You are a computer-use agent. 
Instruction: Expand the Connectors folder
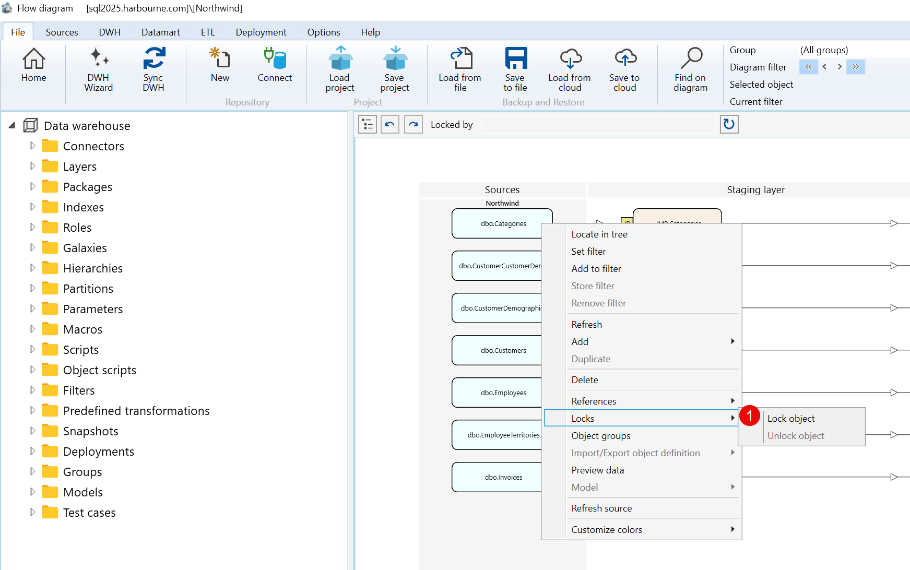click(32, 146)
